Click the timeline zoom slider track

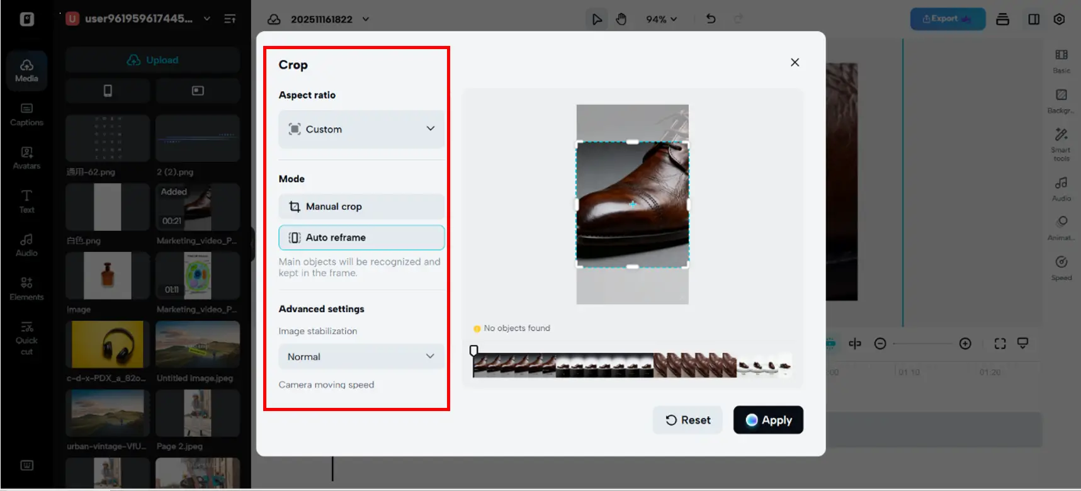(x=922, y=344)
